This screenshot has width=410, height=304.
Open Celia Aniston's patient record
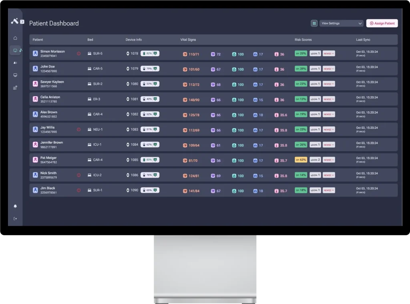point(50,97)
